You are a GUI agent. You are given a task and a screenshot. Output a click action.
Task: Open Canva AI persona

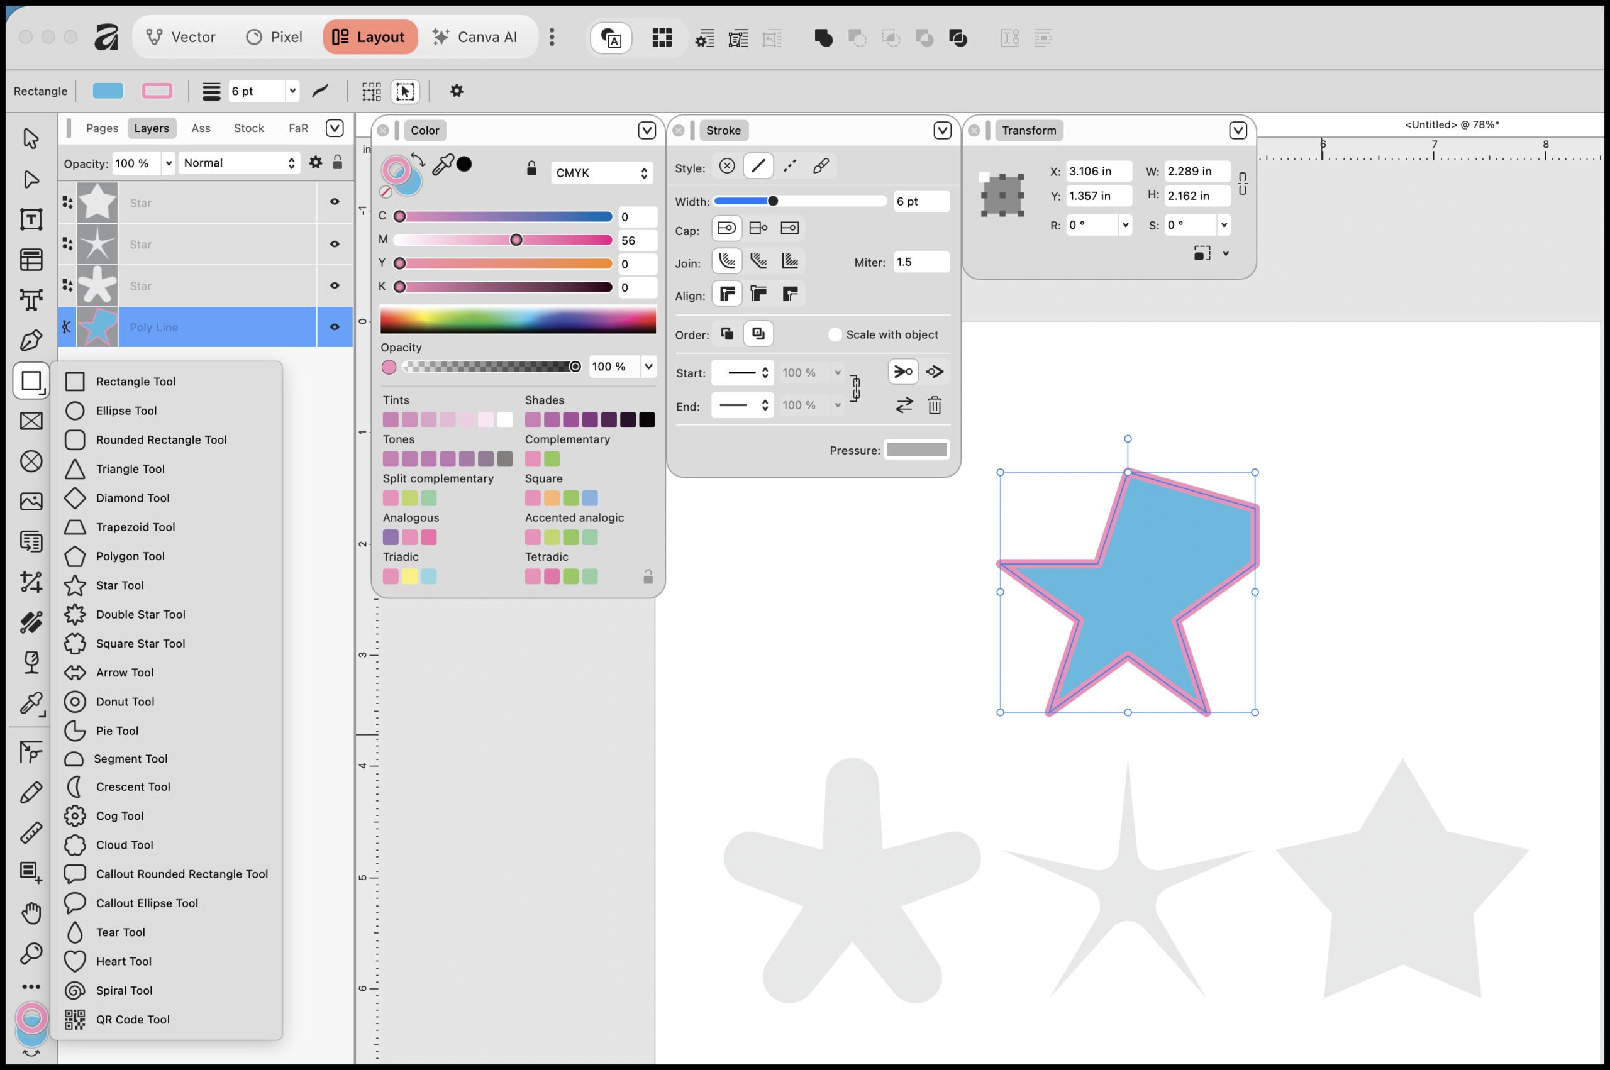point(474,37)
